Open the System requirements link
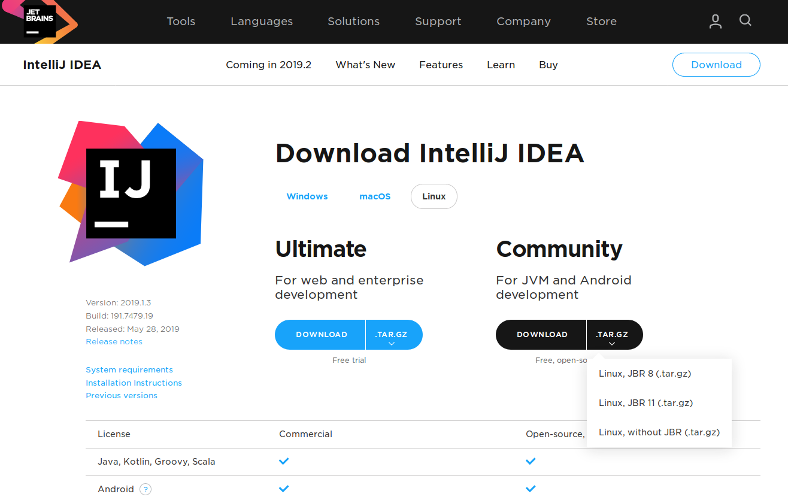788x503 pixels. pyautogui.click(x=129, y=370)
